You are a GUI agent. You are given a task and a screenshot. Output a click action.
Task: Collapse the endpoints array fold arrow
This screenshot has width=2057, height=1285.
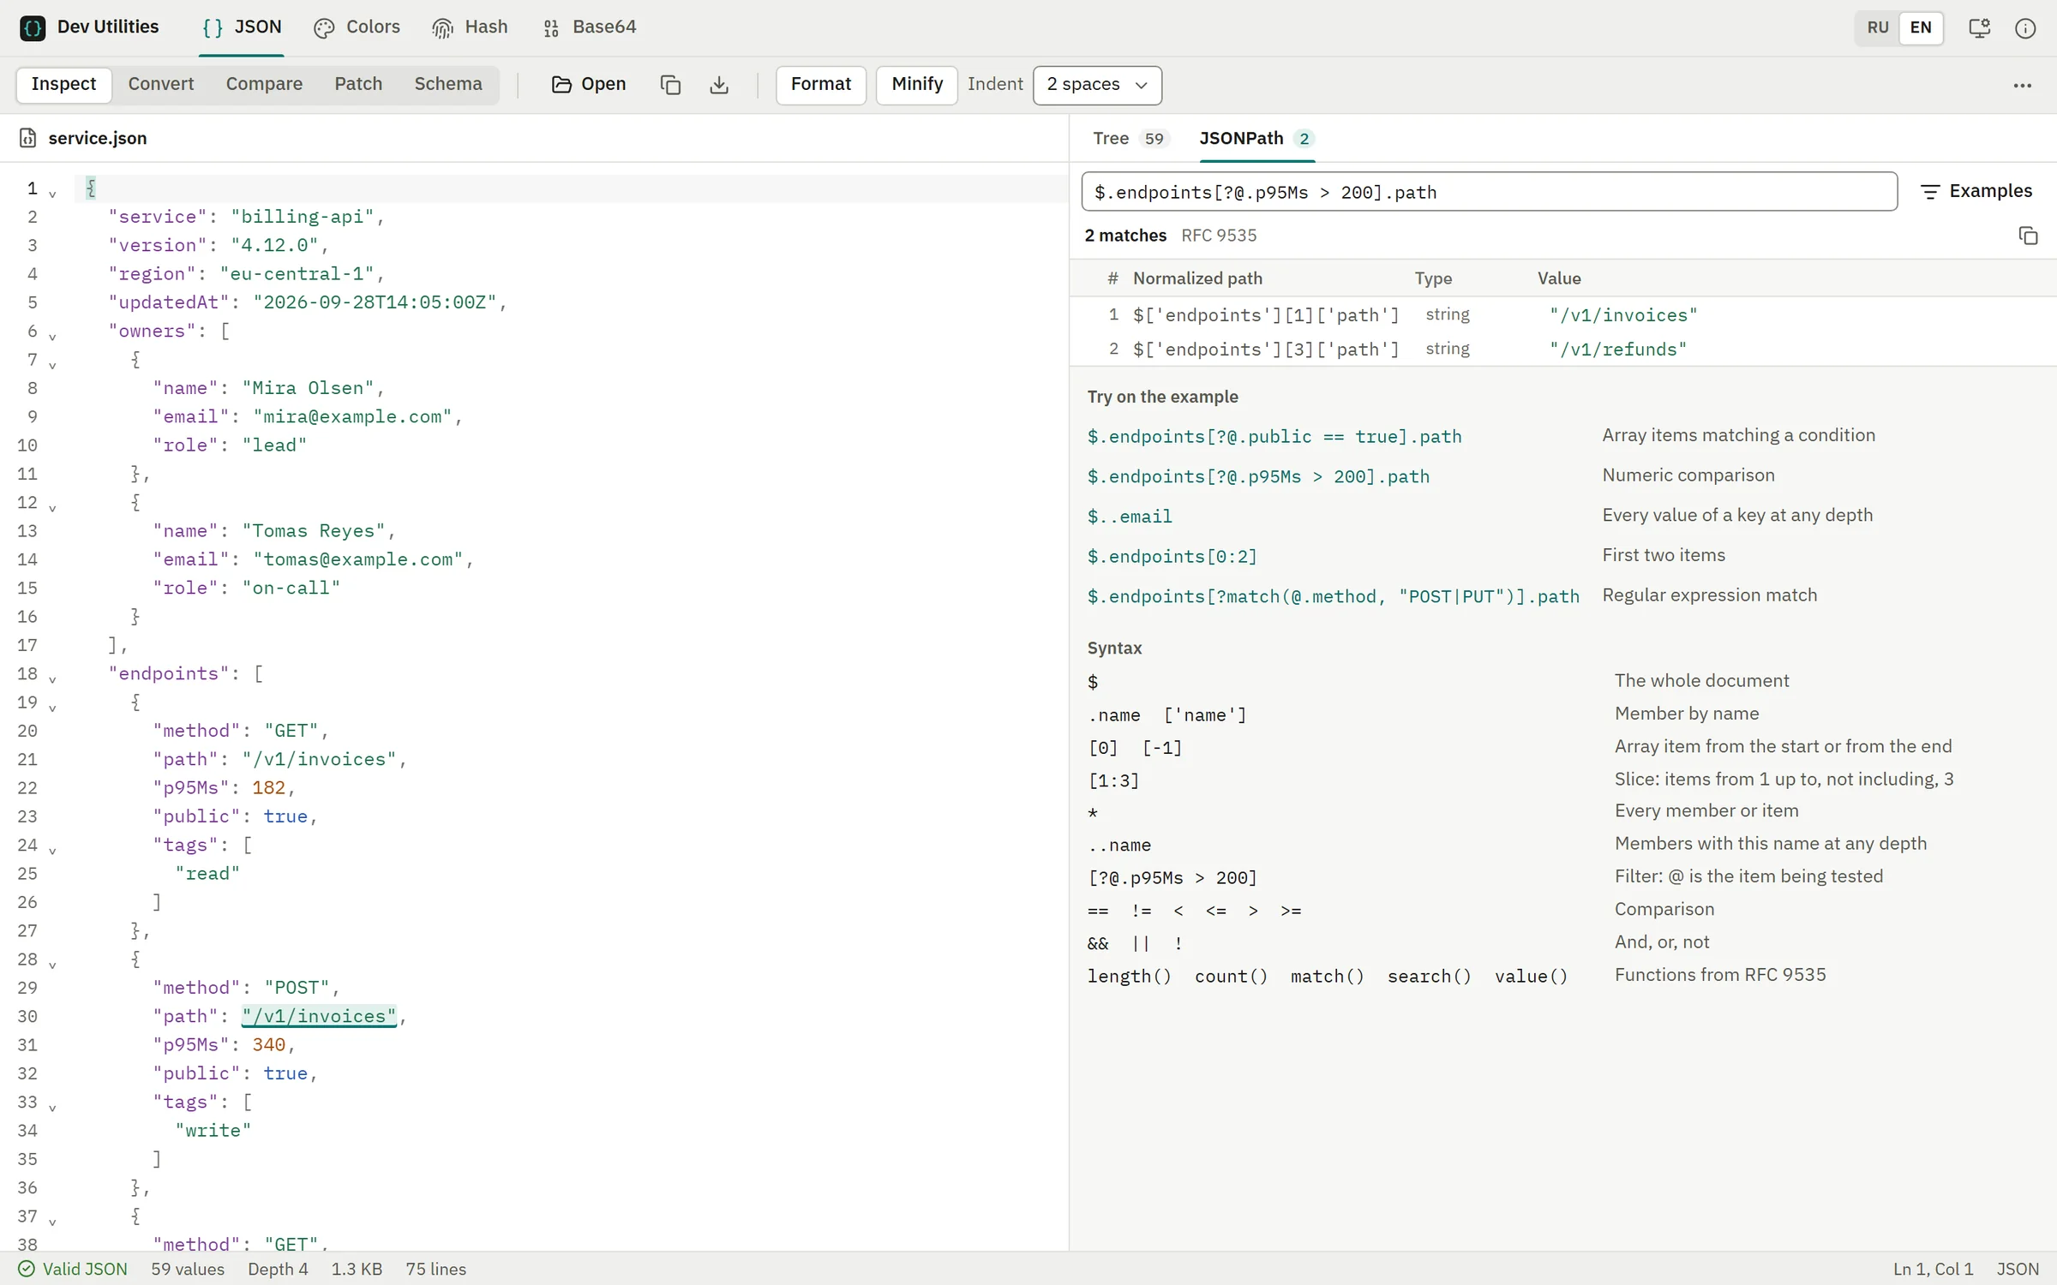pyautogui.click(x=52, y=679)
